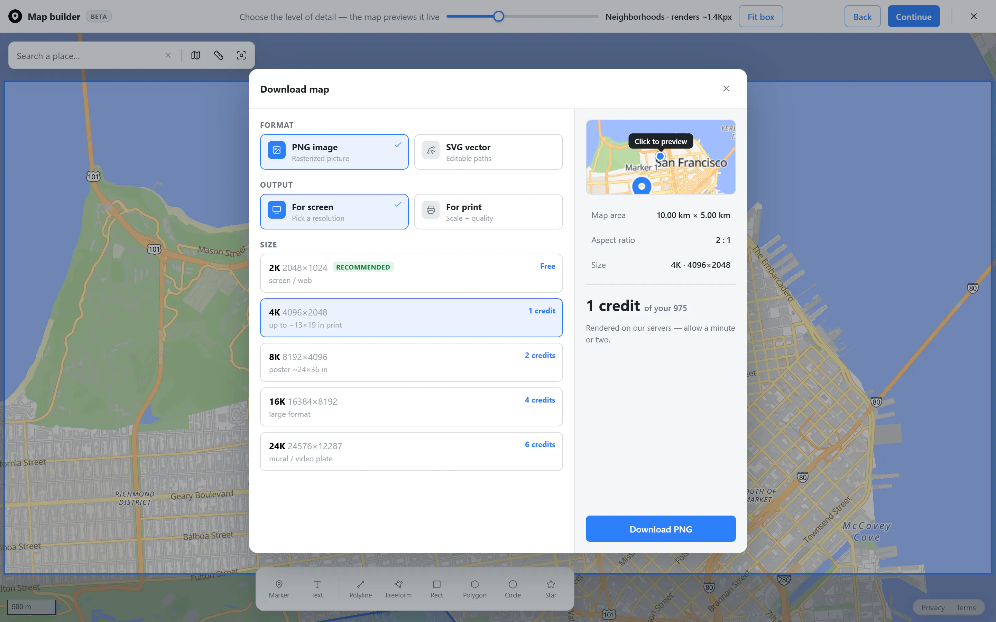Select the Marker tool
This screenshot has width=996, height=622.
279,589
